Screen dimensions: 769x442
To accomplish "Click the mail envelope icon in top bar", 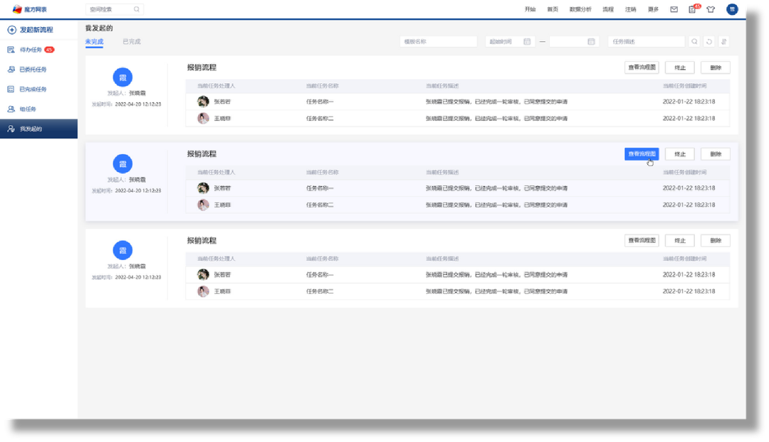I will [674, 9].
